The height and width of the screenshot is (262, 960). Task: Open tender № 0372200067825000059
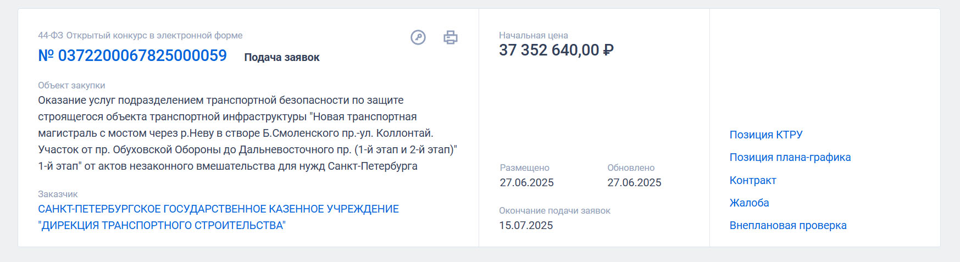[x=132, y=55]
